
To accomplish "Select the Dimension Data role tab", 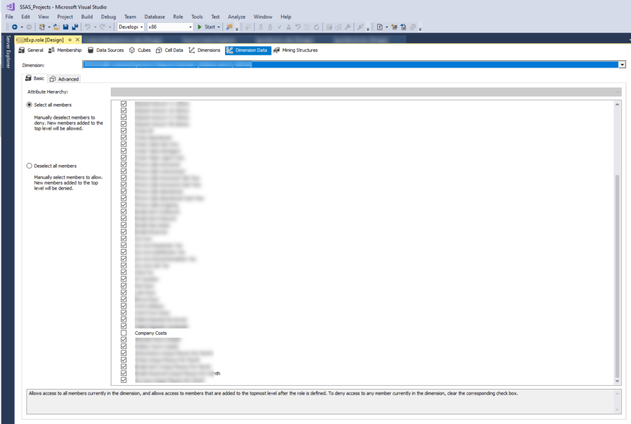I will point(247,50).
